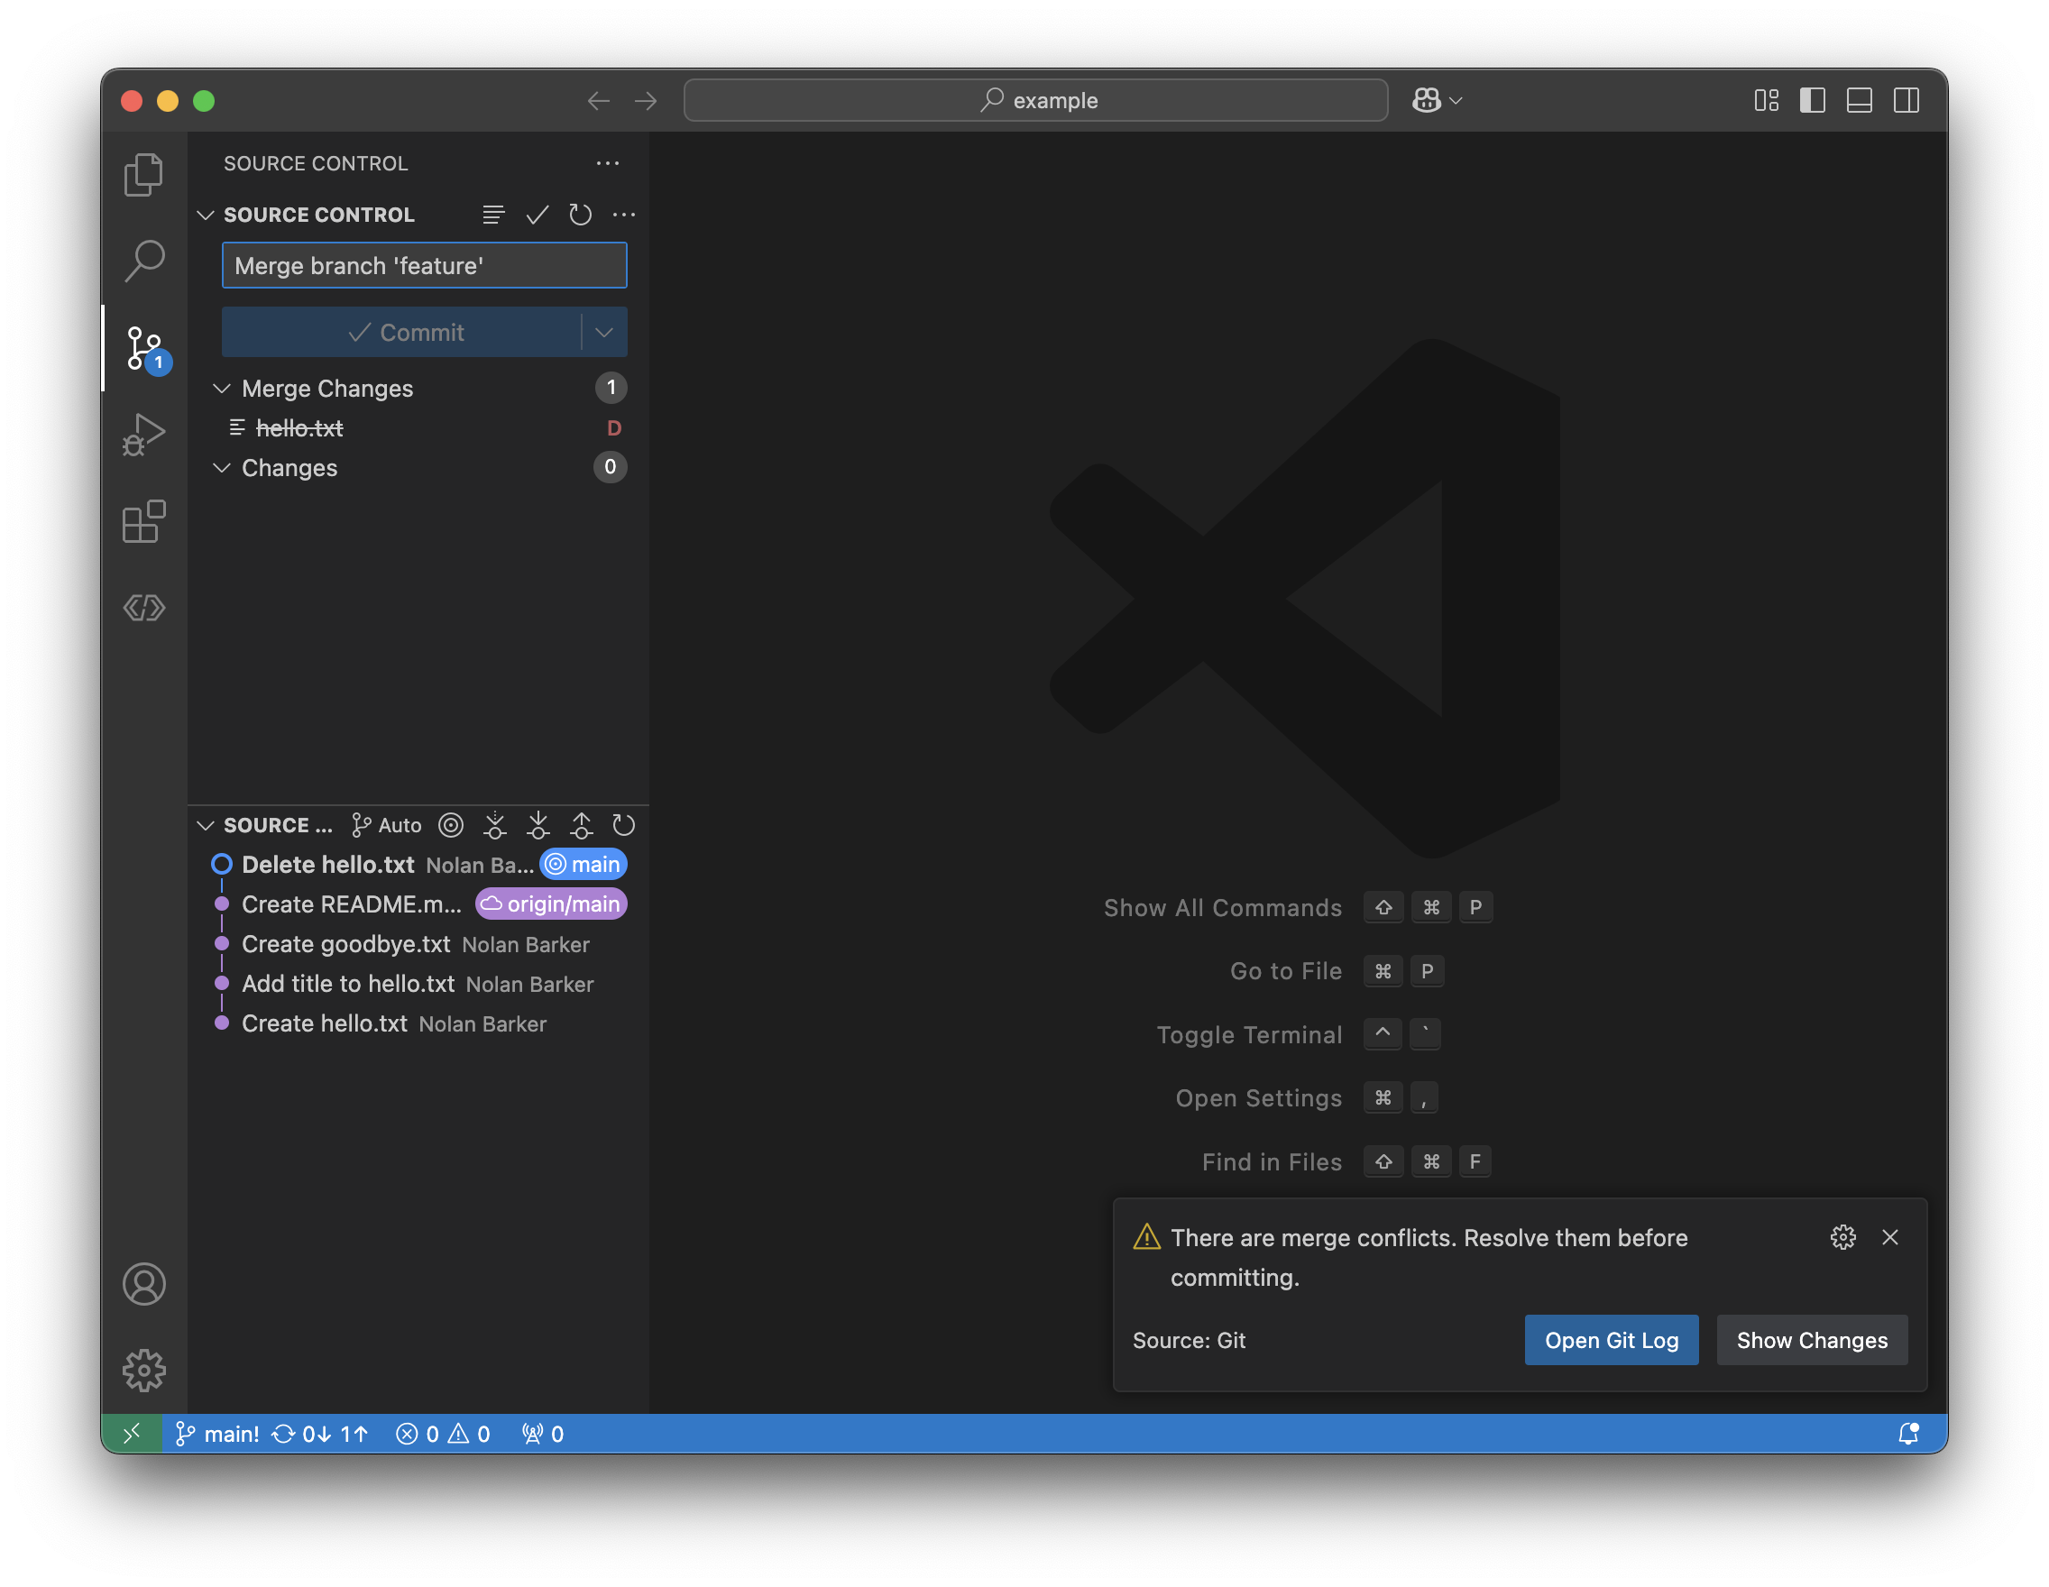Refresh the Source Control changes list
2049x1587 pixels.
(x=580, y=215)
